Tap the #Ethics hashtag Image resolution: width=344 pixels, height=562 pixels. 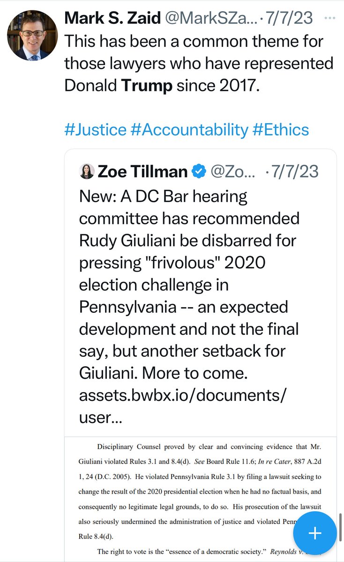[281, 130]
